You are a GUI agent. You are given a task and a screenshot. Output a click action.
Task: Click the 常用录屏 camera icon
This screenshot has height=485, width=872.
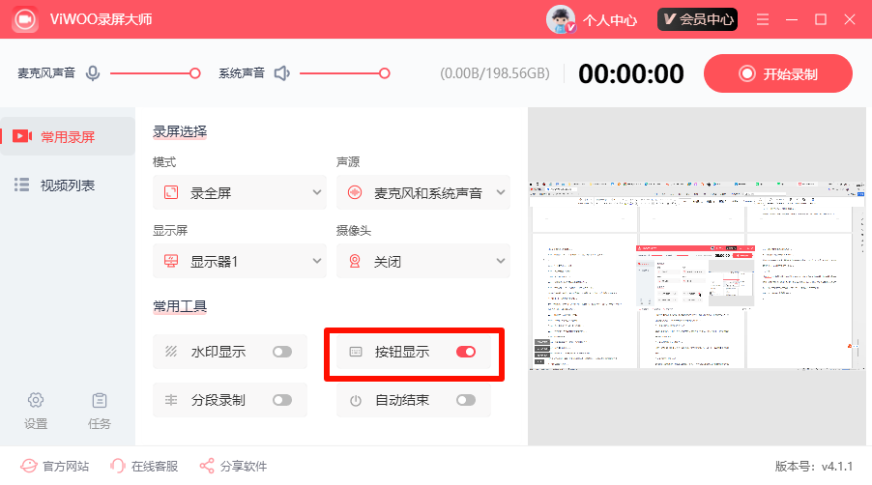[x=22, y=136]
